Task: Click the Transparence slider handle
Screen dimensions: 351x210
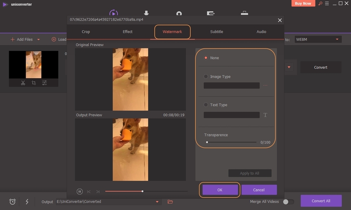Action: pos(207,142)
